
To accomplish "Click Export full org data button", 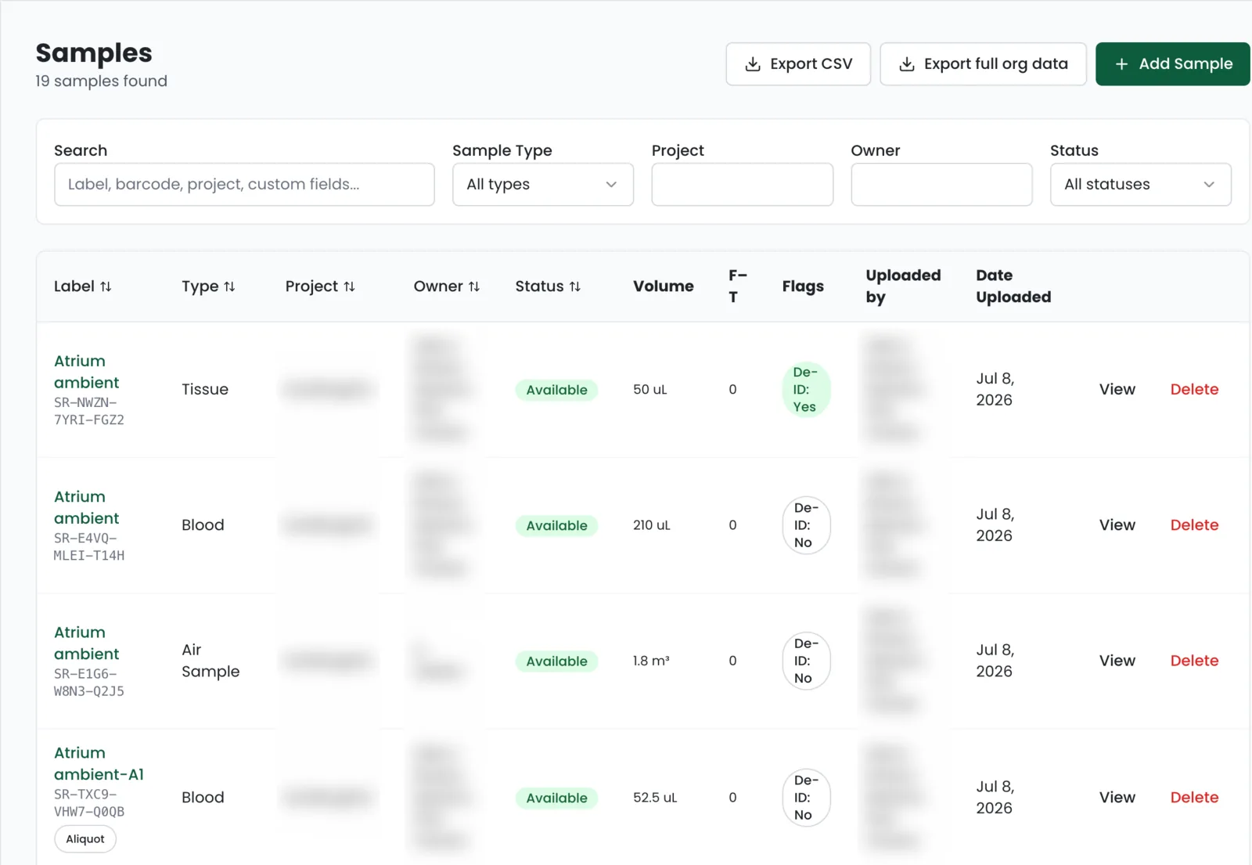I will pyautogui.click(x=983, y=64).
